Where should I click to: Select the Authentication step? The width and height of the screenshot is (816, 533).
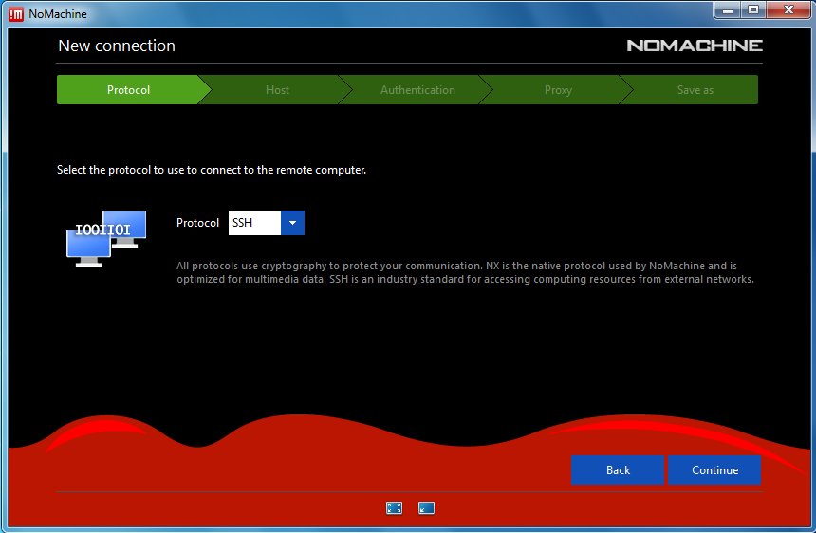(x=417, y=90)
